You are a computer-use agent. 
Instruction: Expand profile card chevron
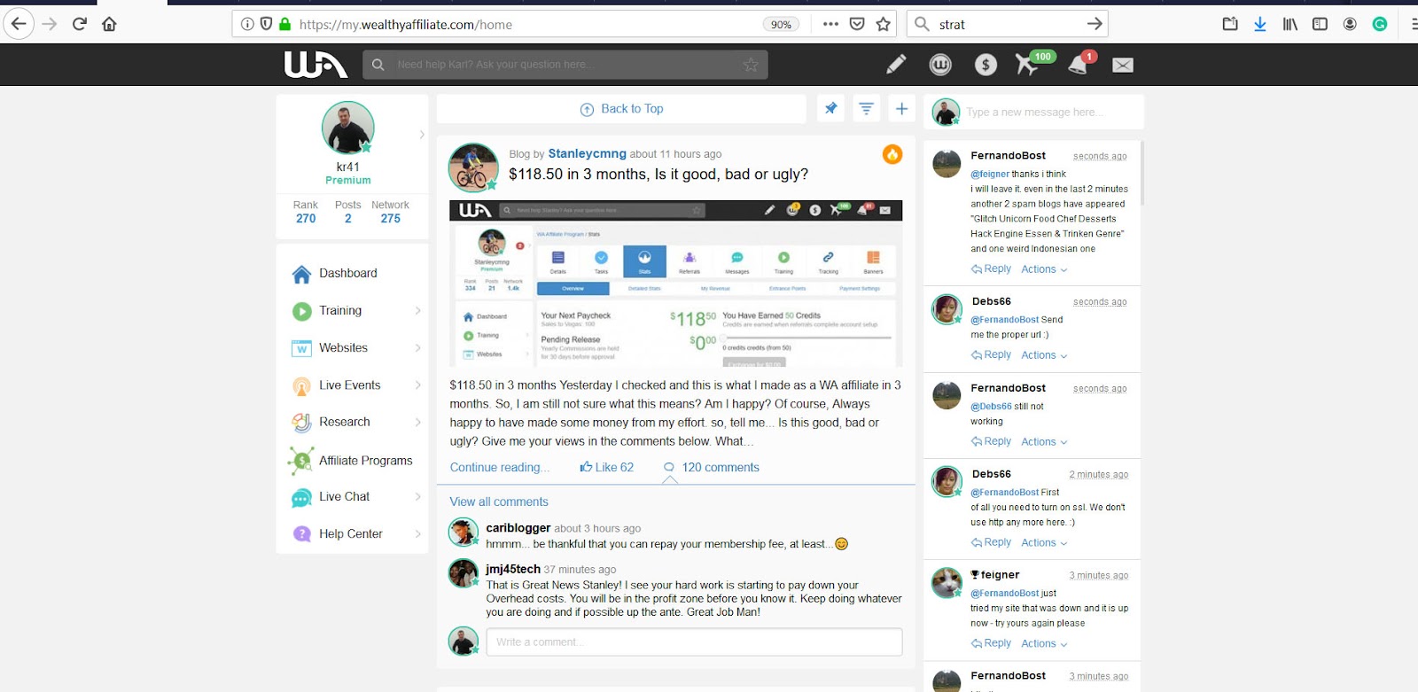click(421, 135)
